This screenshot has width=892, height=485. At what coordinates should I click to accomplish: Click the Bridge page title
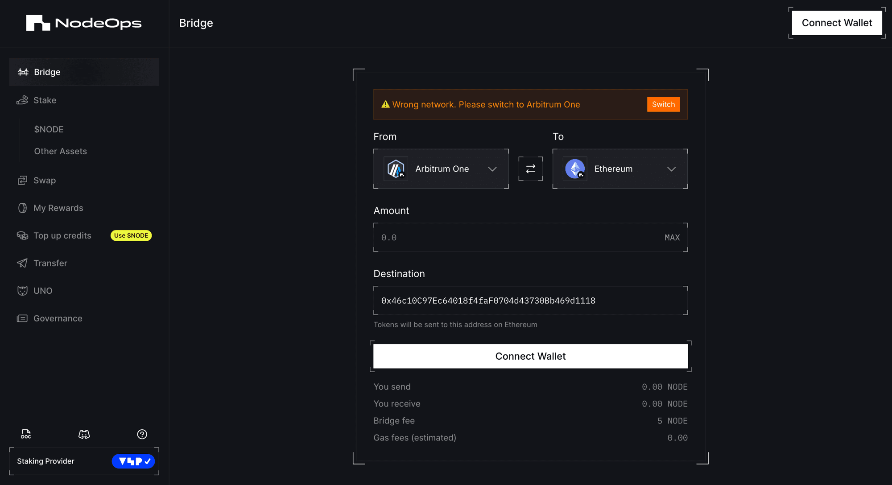196,23
